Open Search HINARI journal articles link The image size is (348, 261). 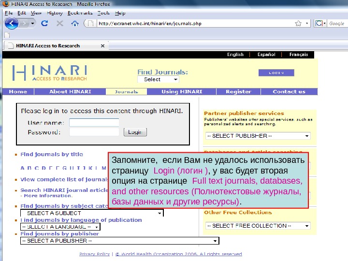[x=64, y=190]
